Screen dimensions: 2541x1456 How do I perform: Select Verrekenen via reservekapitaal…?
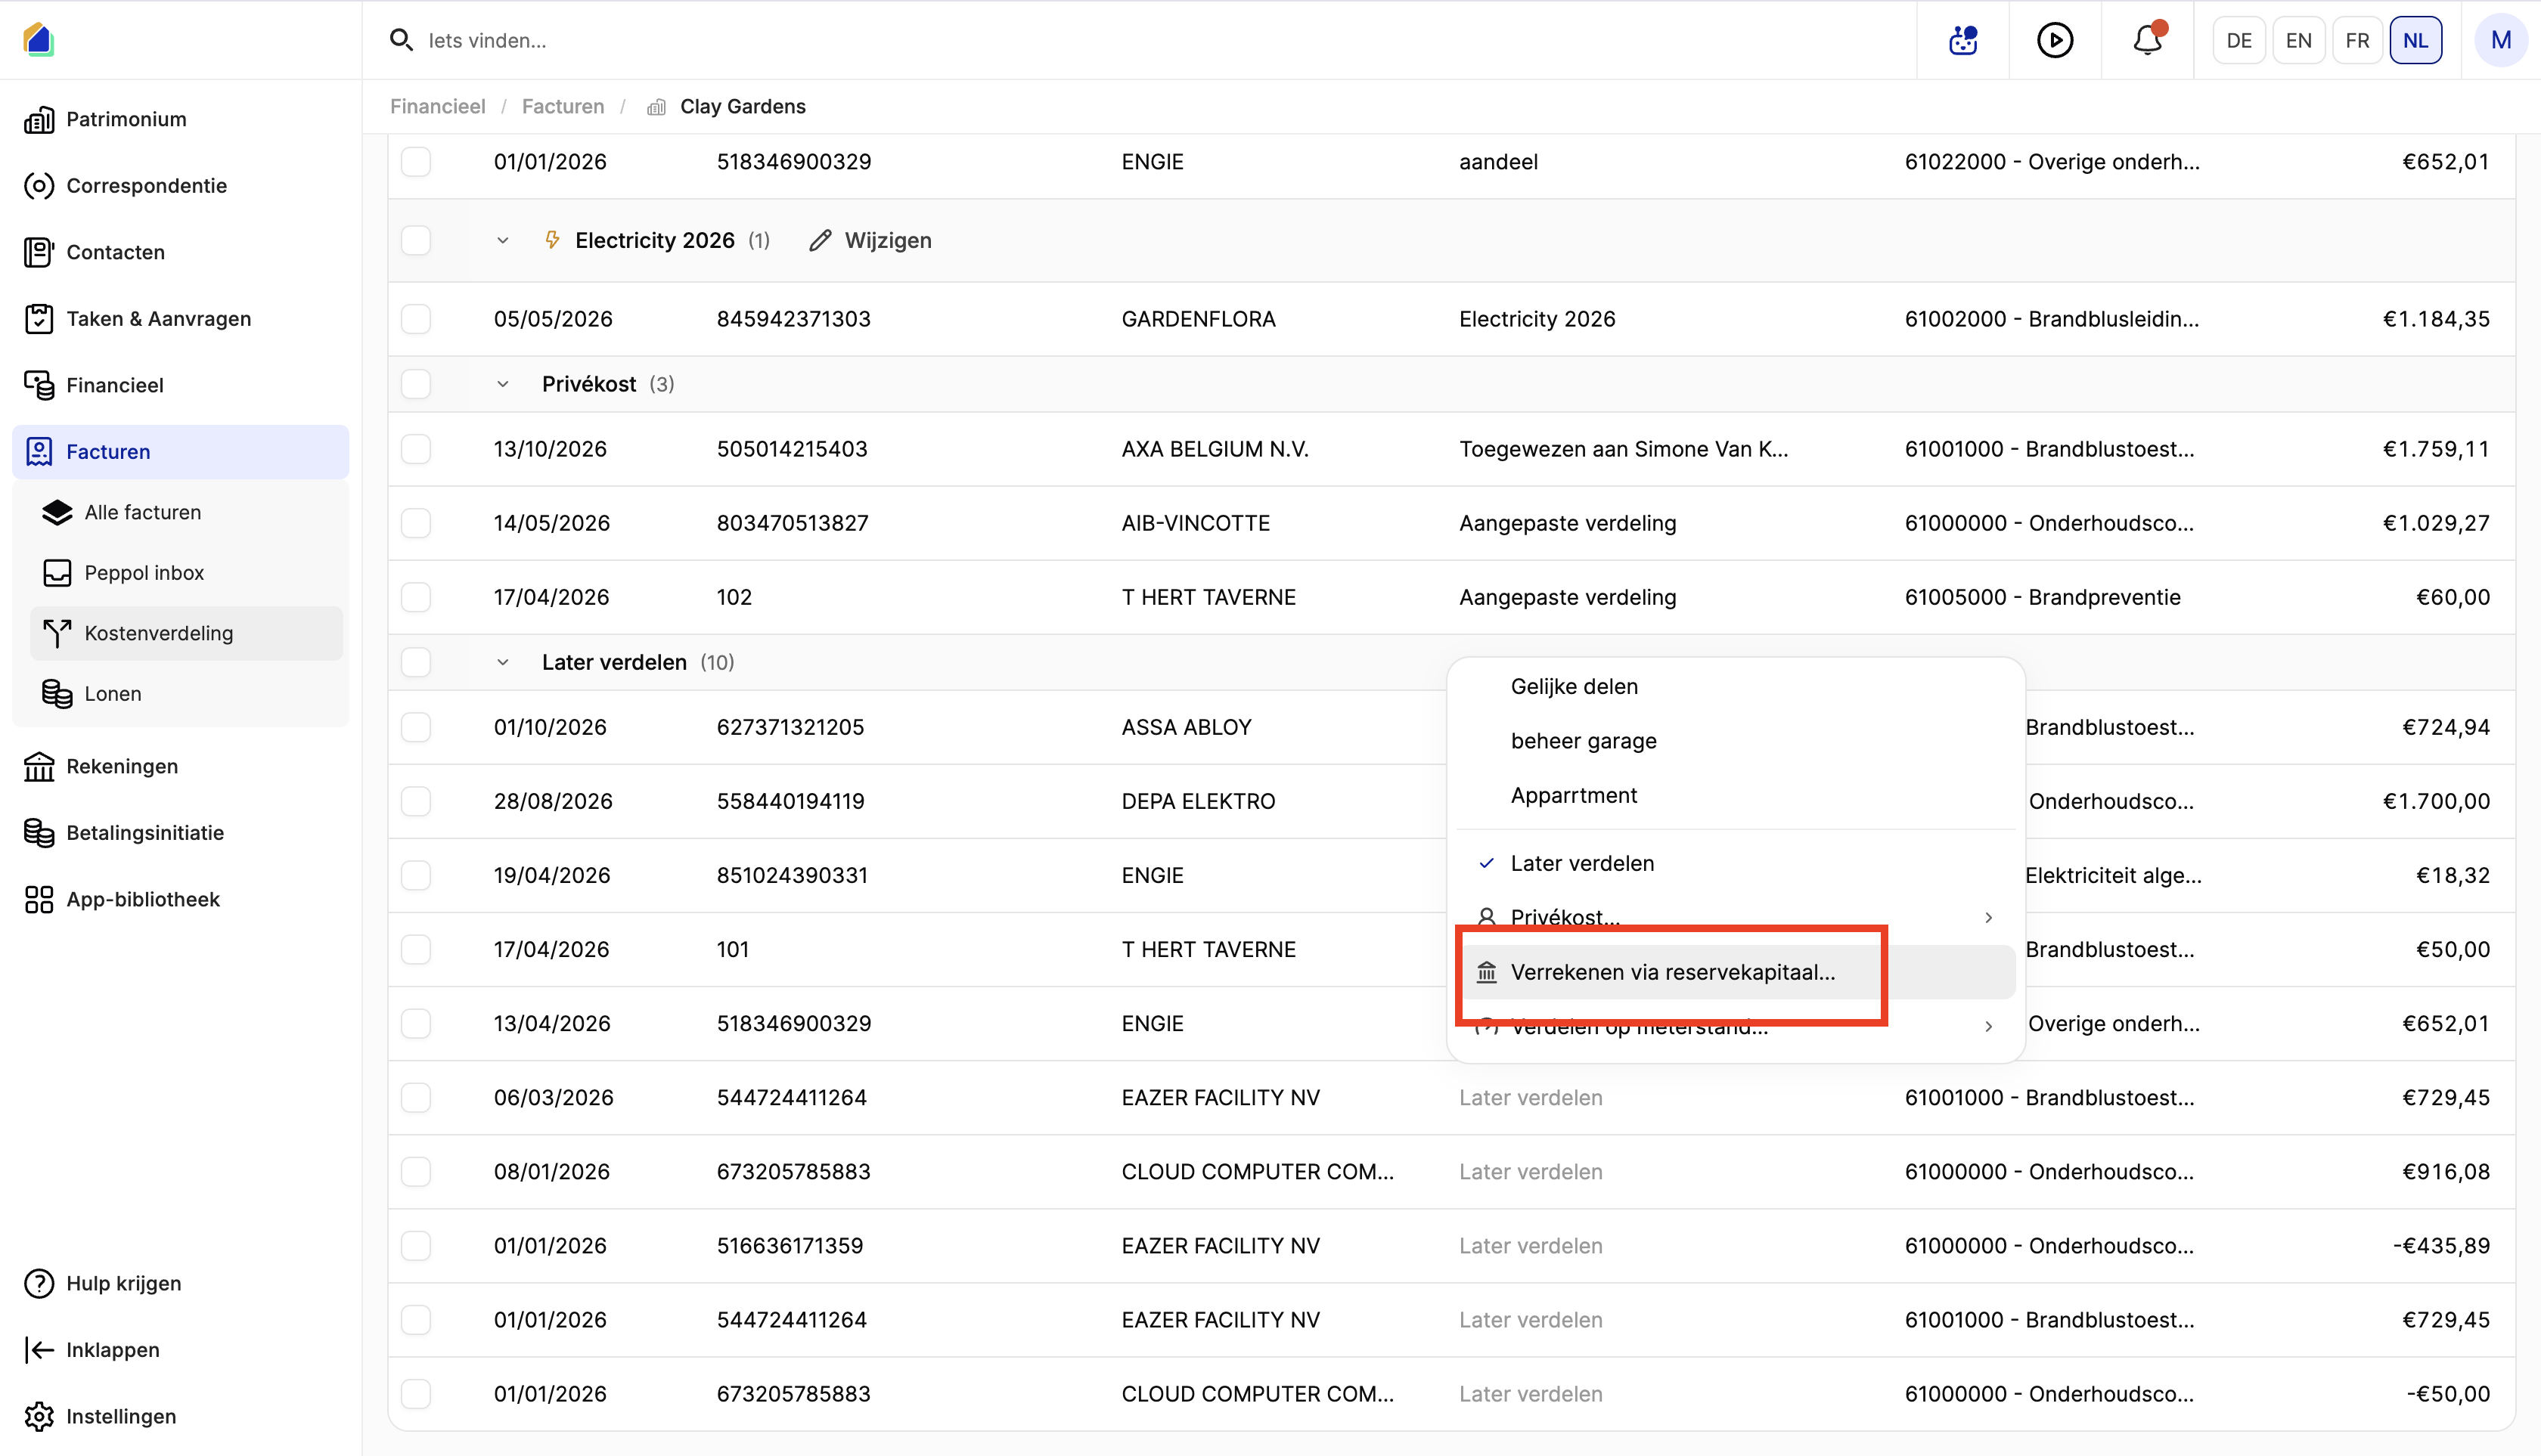pos(1736,972)
